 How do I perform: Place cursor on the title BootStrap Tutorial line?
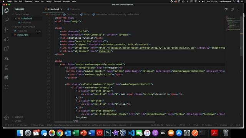point(82,38)
